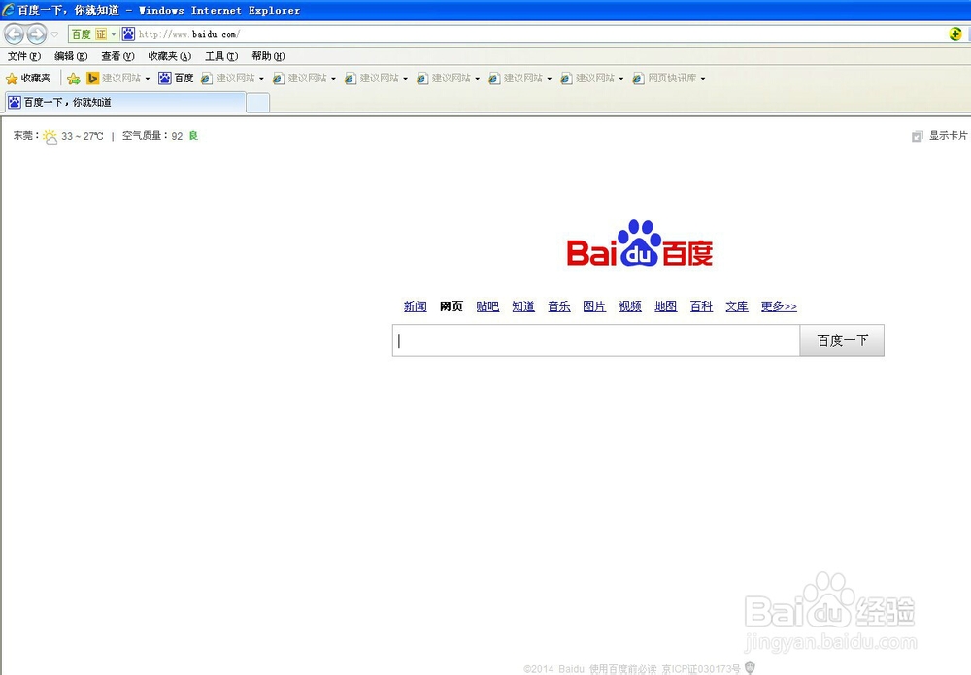
Task: Click the 33 ~ 27℃ temperature text
Action: (x=83, y=136)
